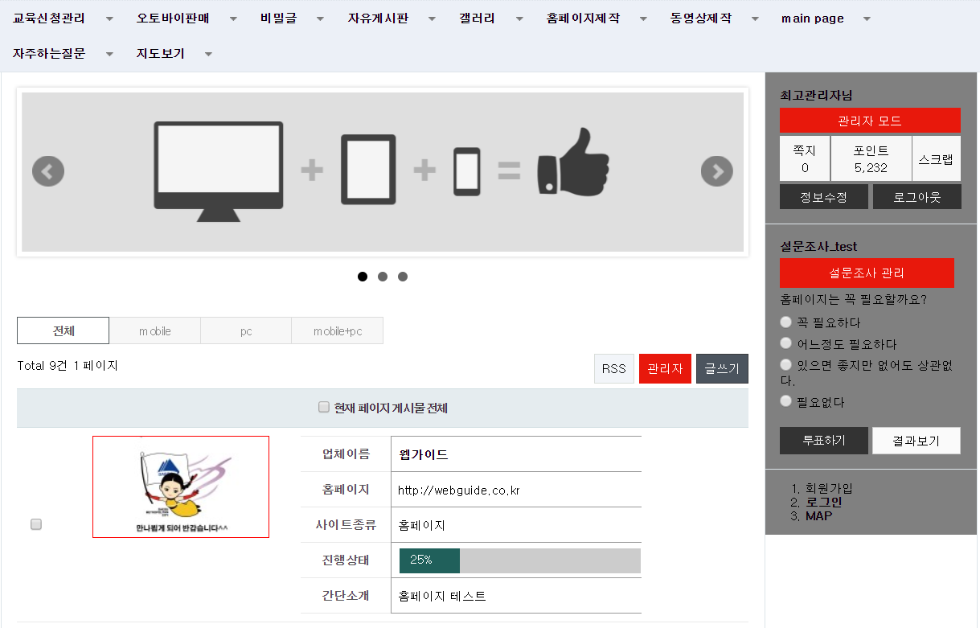
Task: Select the third carousel dot indicator
Action: pyautogui.click(x=403, y=277)
